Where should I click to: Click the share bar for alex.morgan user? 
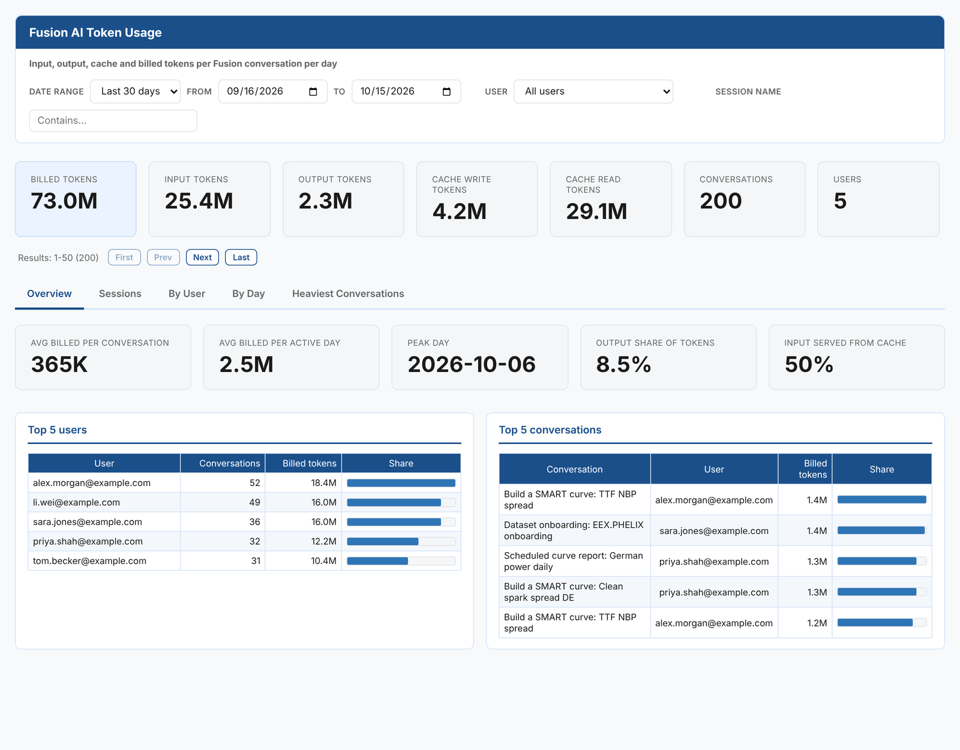click(401, 483)
